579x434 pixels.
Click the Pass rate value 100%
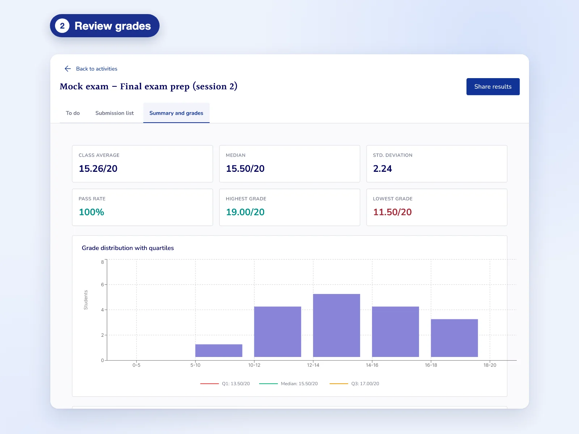[x=92, y=212]
